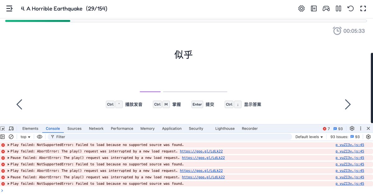Click the 93 Issues link
The height and width of the screenshot is (194, 373).
(345, 137)
